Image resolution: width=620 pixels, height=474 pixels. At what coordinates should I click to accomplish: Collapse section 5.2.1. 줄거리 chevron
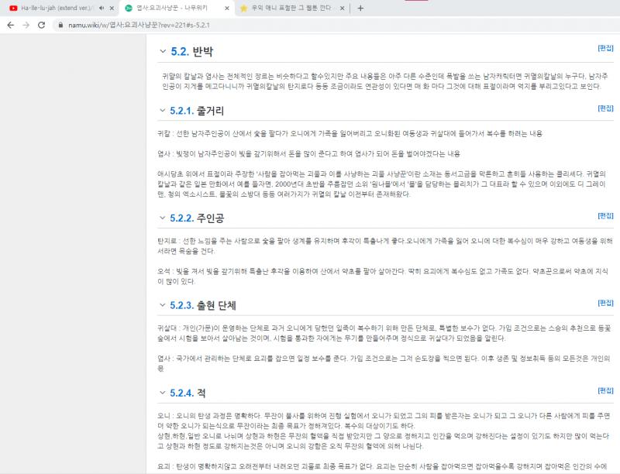(x=162, y=110)
